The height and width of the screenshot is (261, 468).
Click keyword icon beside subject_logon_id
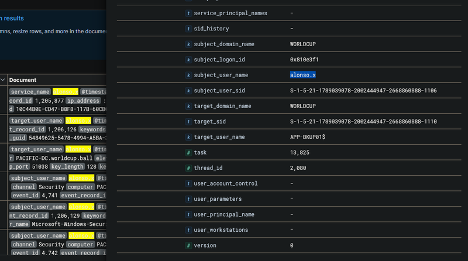tap(188, 60)
